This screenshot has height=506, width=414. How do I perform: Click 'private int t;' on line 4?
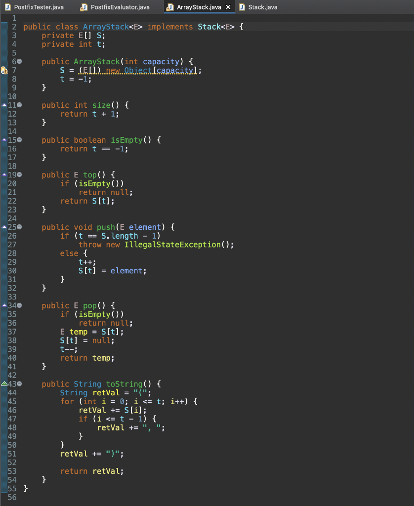click(x=73, y=44)
